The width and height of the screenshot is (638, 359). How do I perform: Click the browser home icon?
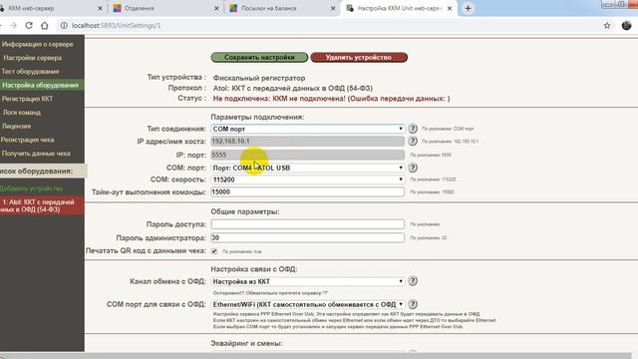(44, 25)
